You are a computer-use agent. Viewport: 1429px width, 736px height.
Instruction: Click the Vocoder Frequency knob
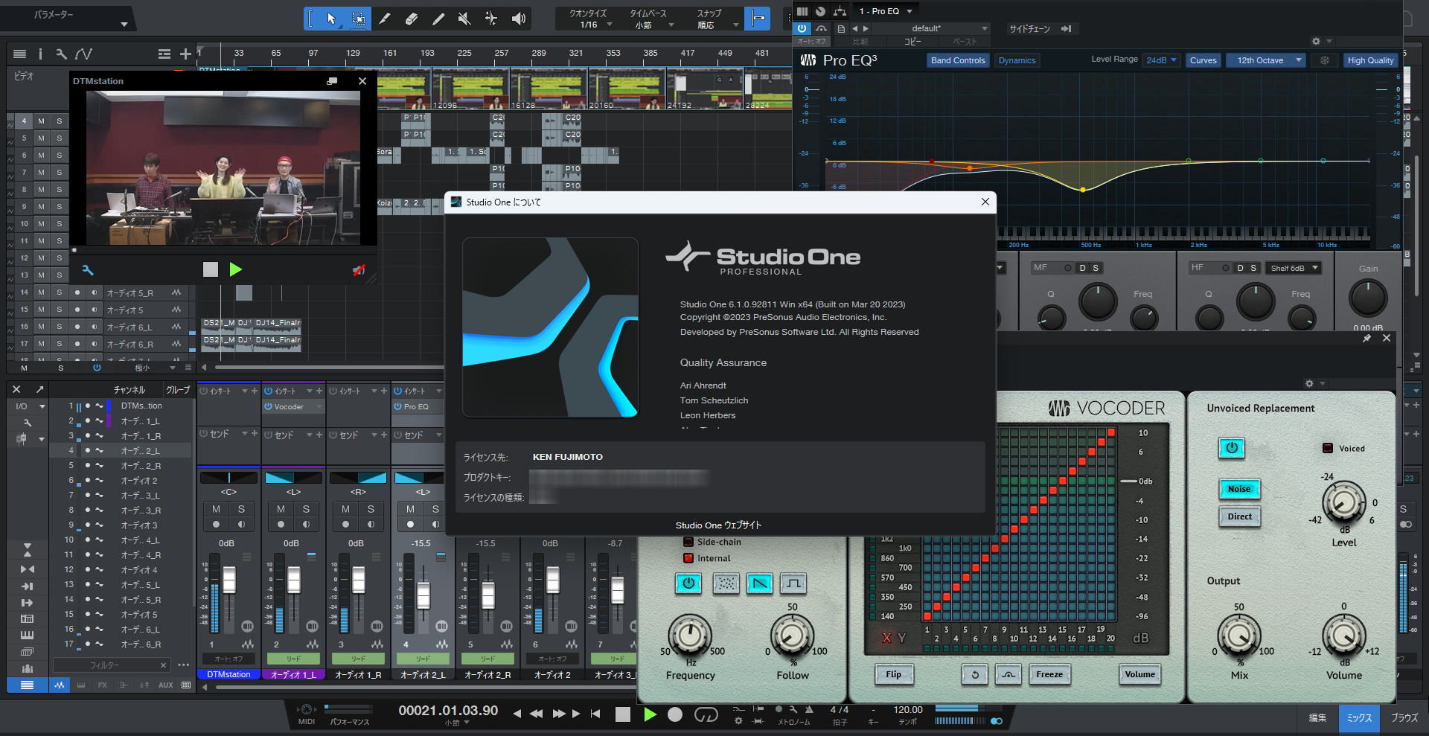(690, 635)
